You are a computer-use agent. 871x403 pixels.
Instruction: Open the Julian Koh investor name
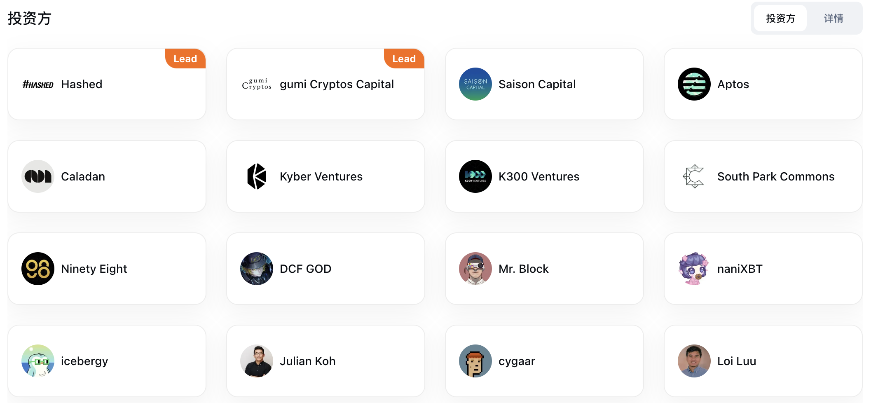(307, 361)
